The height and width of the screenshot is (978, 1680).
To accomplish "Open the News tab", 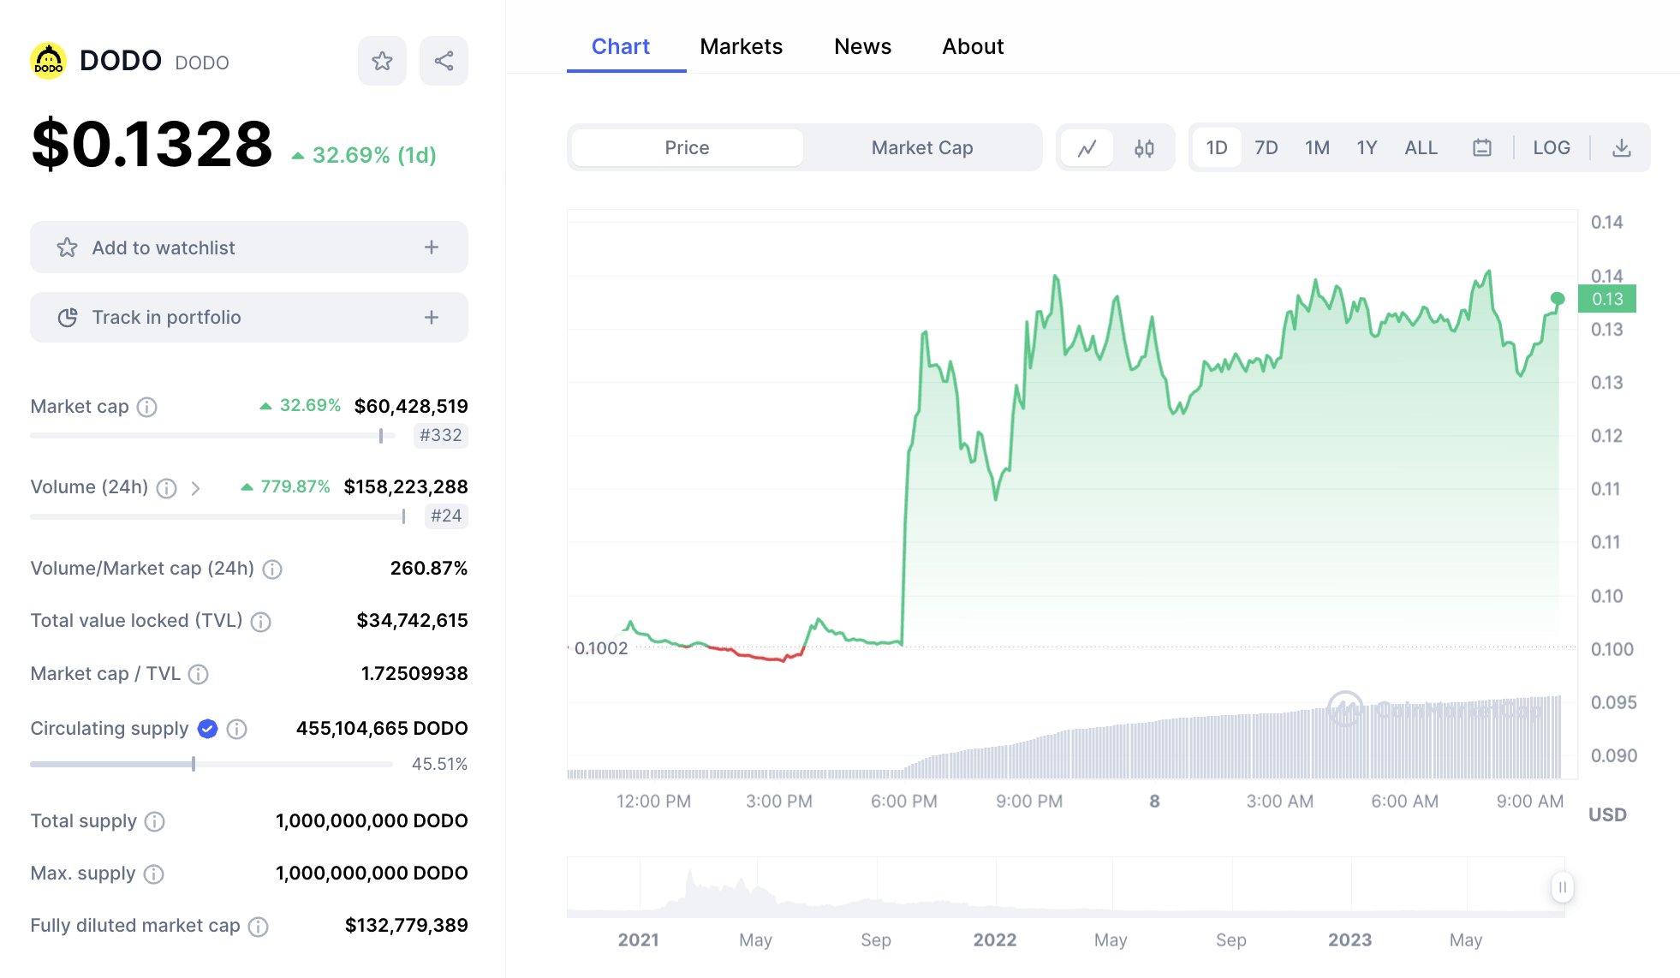I will click(x=862, y=46).
